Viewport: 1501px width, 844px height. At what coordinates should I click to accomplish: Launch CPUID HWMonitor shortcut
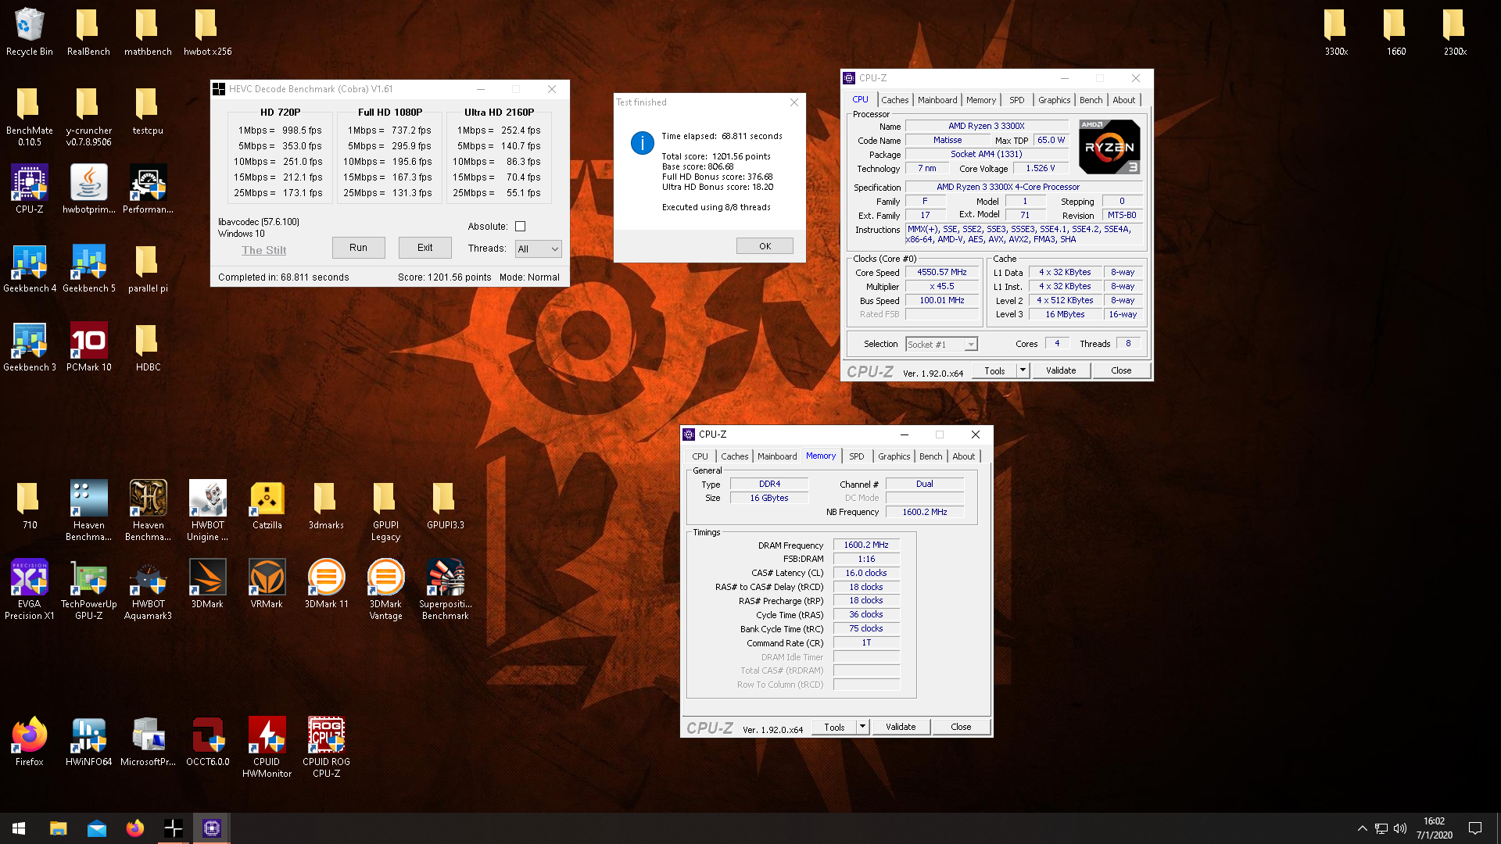pyautogui.click(x=267, y=747)
